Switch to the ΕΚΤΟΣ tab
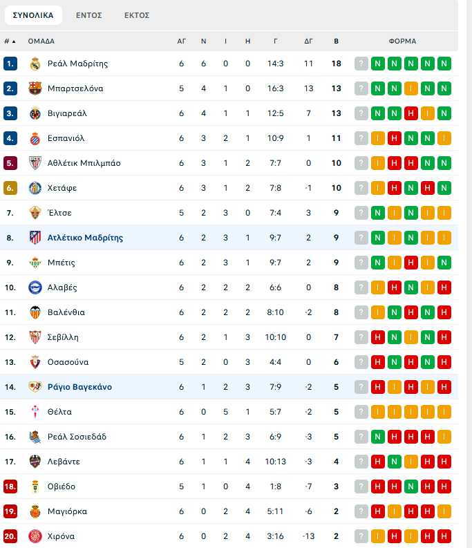Screen dimensions: 472x548 point(137,15)
